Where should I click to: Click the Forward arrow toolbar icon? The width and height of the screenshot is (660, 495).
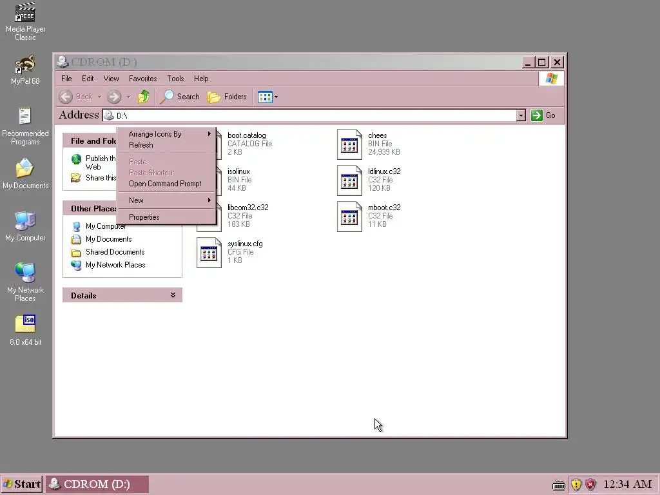pyautogui.click(x=113, y=97)
